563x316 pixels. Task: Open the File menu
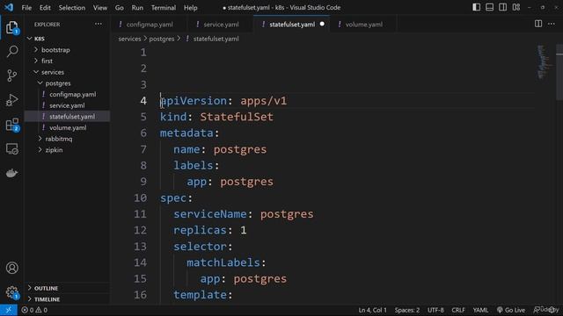point(26,8)
